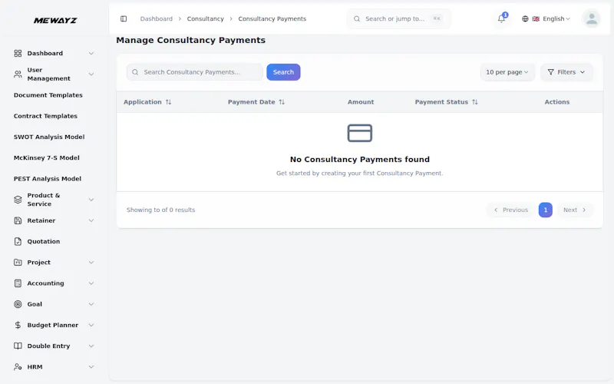Focus the Search or jump to field
Viewport: 614px width, 384px height.
[x=398, y=18]
